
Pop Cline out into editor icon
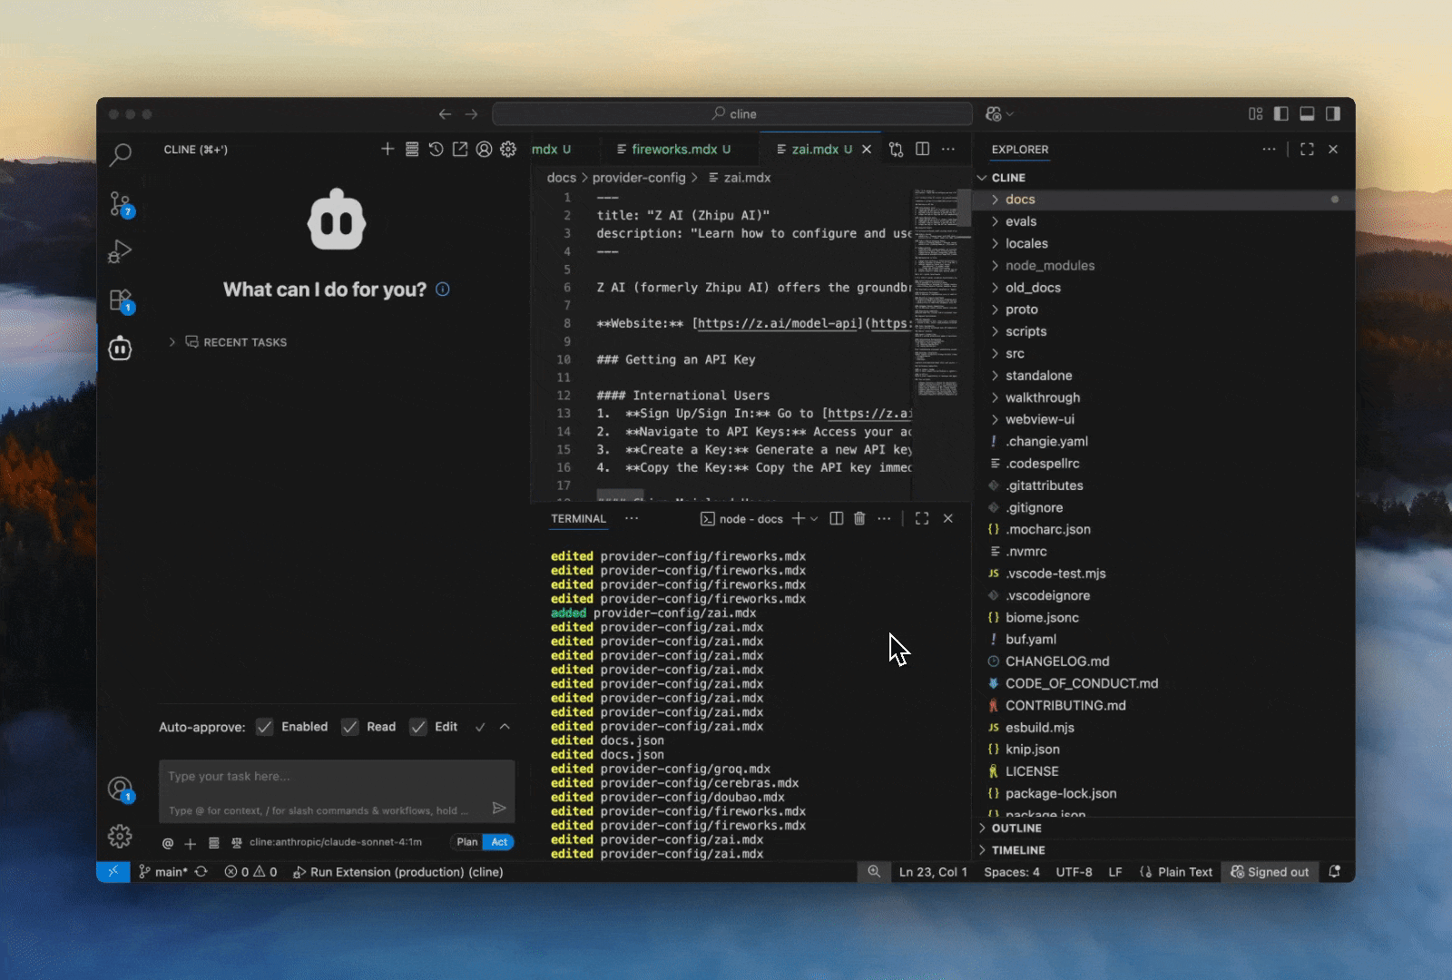(x=460, y=149)
